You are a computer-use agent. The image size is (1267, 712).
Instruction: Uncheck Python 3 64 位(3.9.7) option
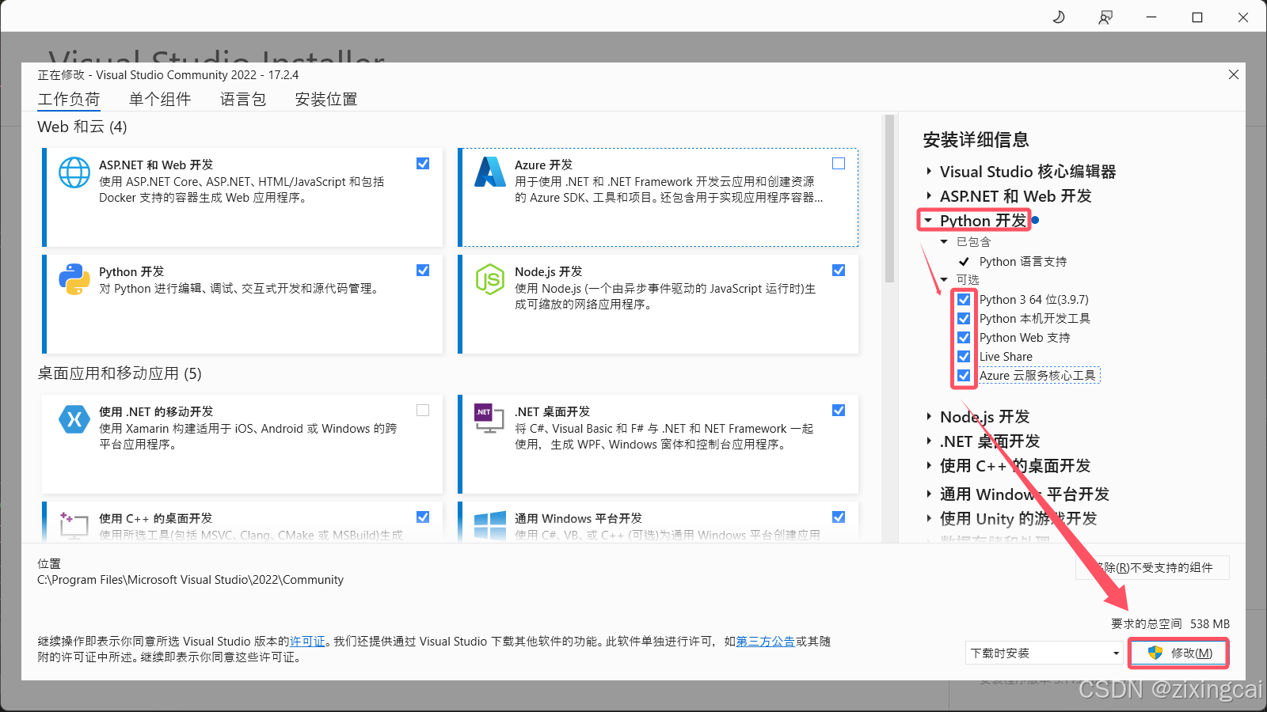964,300
